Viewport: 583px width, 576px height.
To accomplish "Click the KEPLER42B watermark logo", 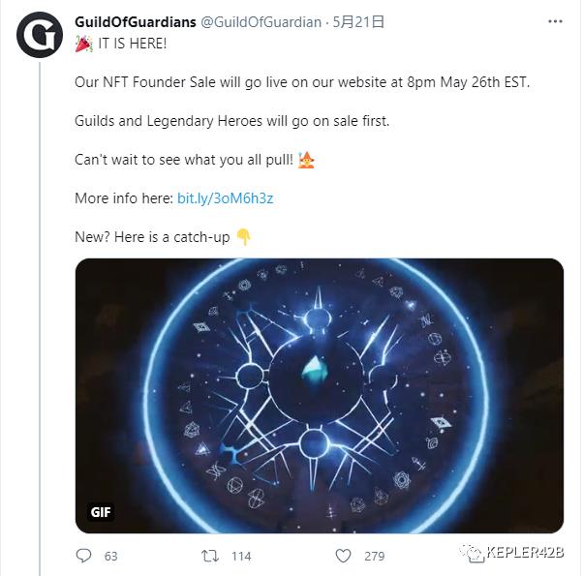I will tap(511, 552).
